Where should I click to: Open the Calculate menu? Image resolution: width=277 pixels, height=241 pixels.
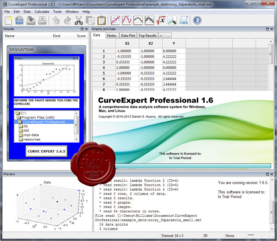coord(42,12)
